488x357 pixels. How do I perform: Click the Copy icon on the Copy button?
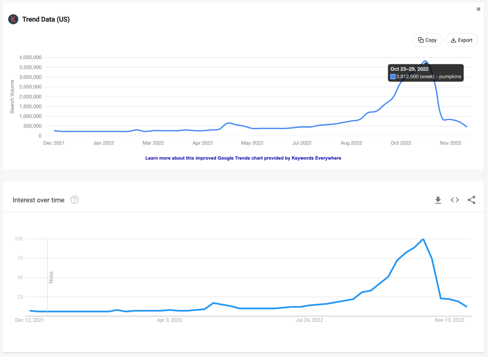421,40
